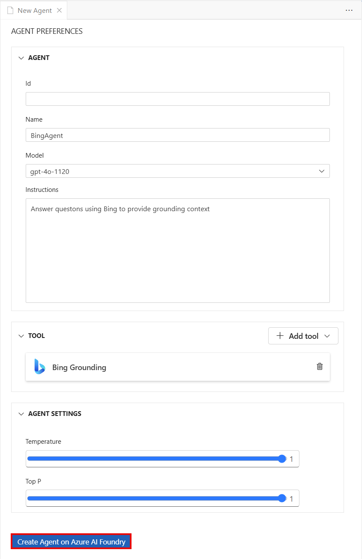Close the New Agent tab
This screenshot has height=559, width=362.
click(59, 10)
